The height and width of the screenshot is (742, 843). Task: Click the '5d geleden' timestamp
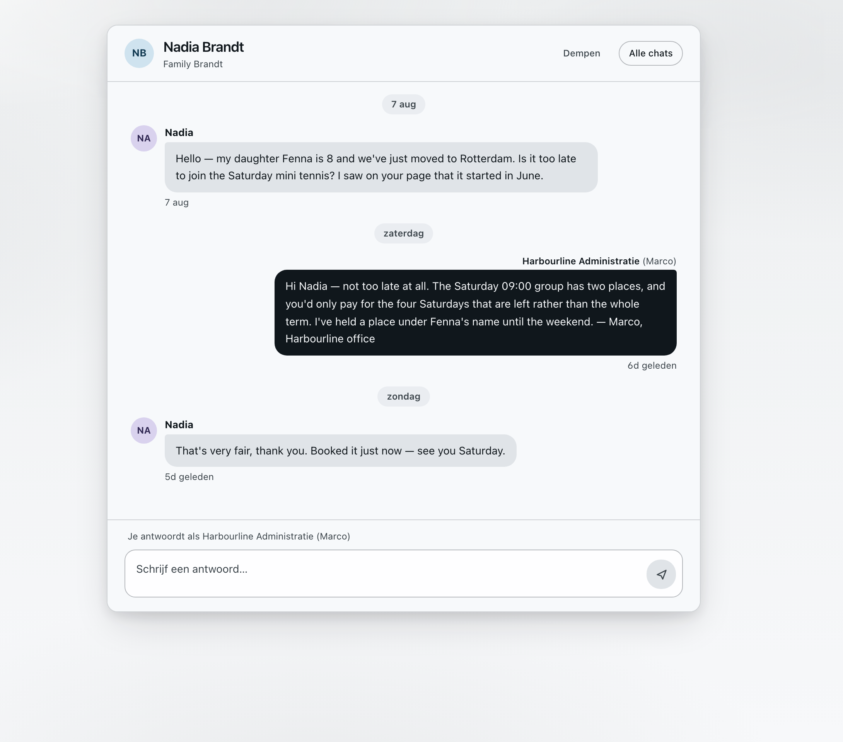(189, 477)
